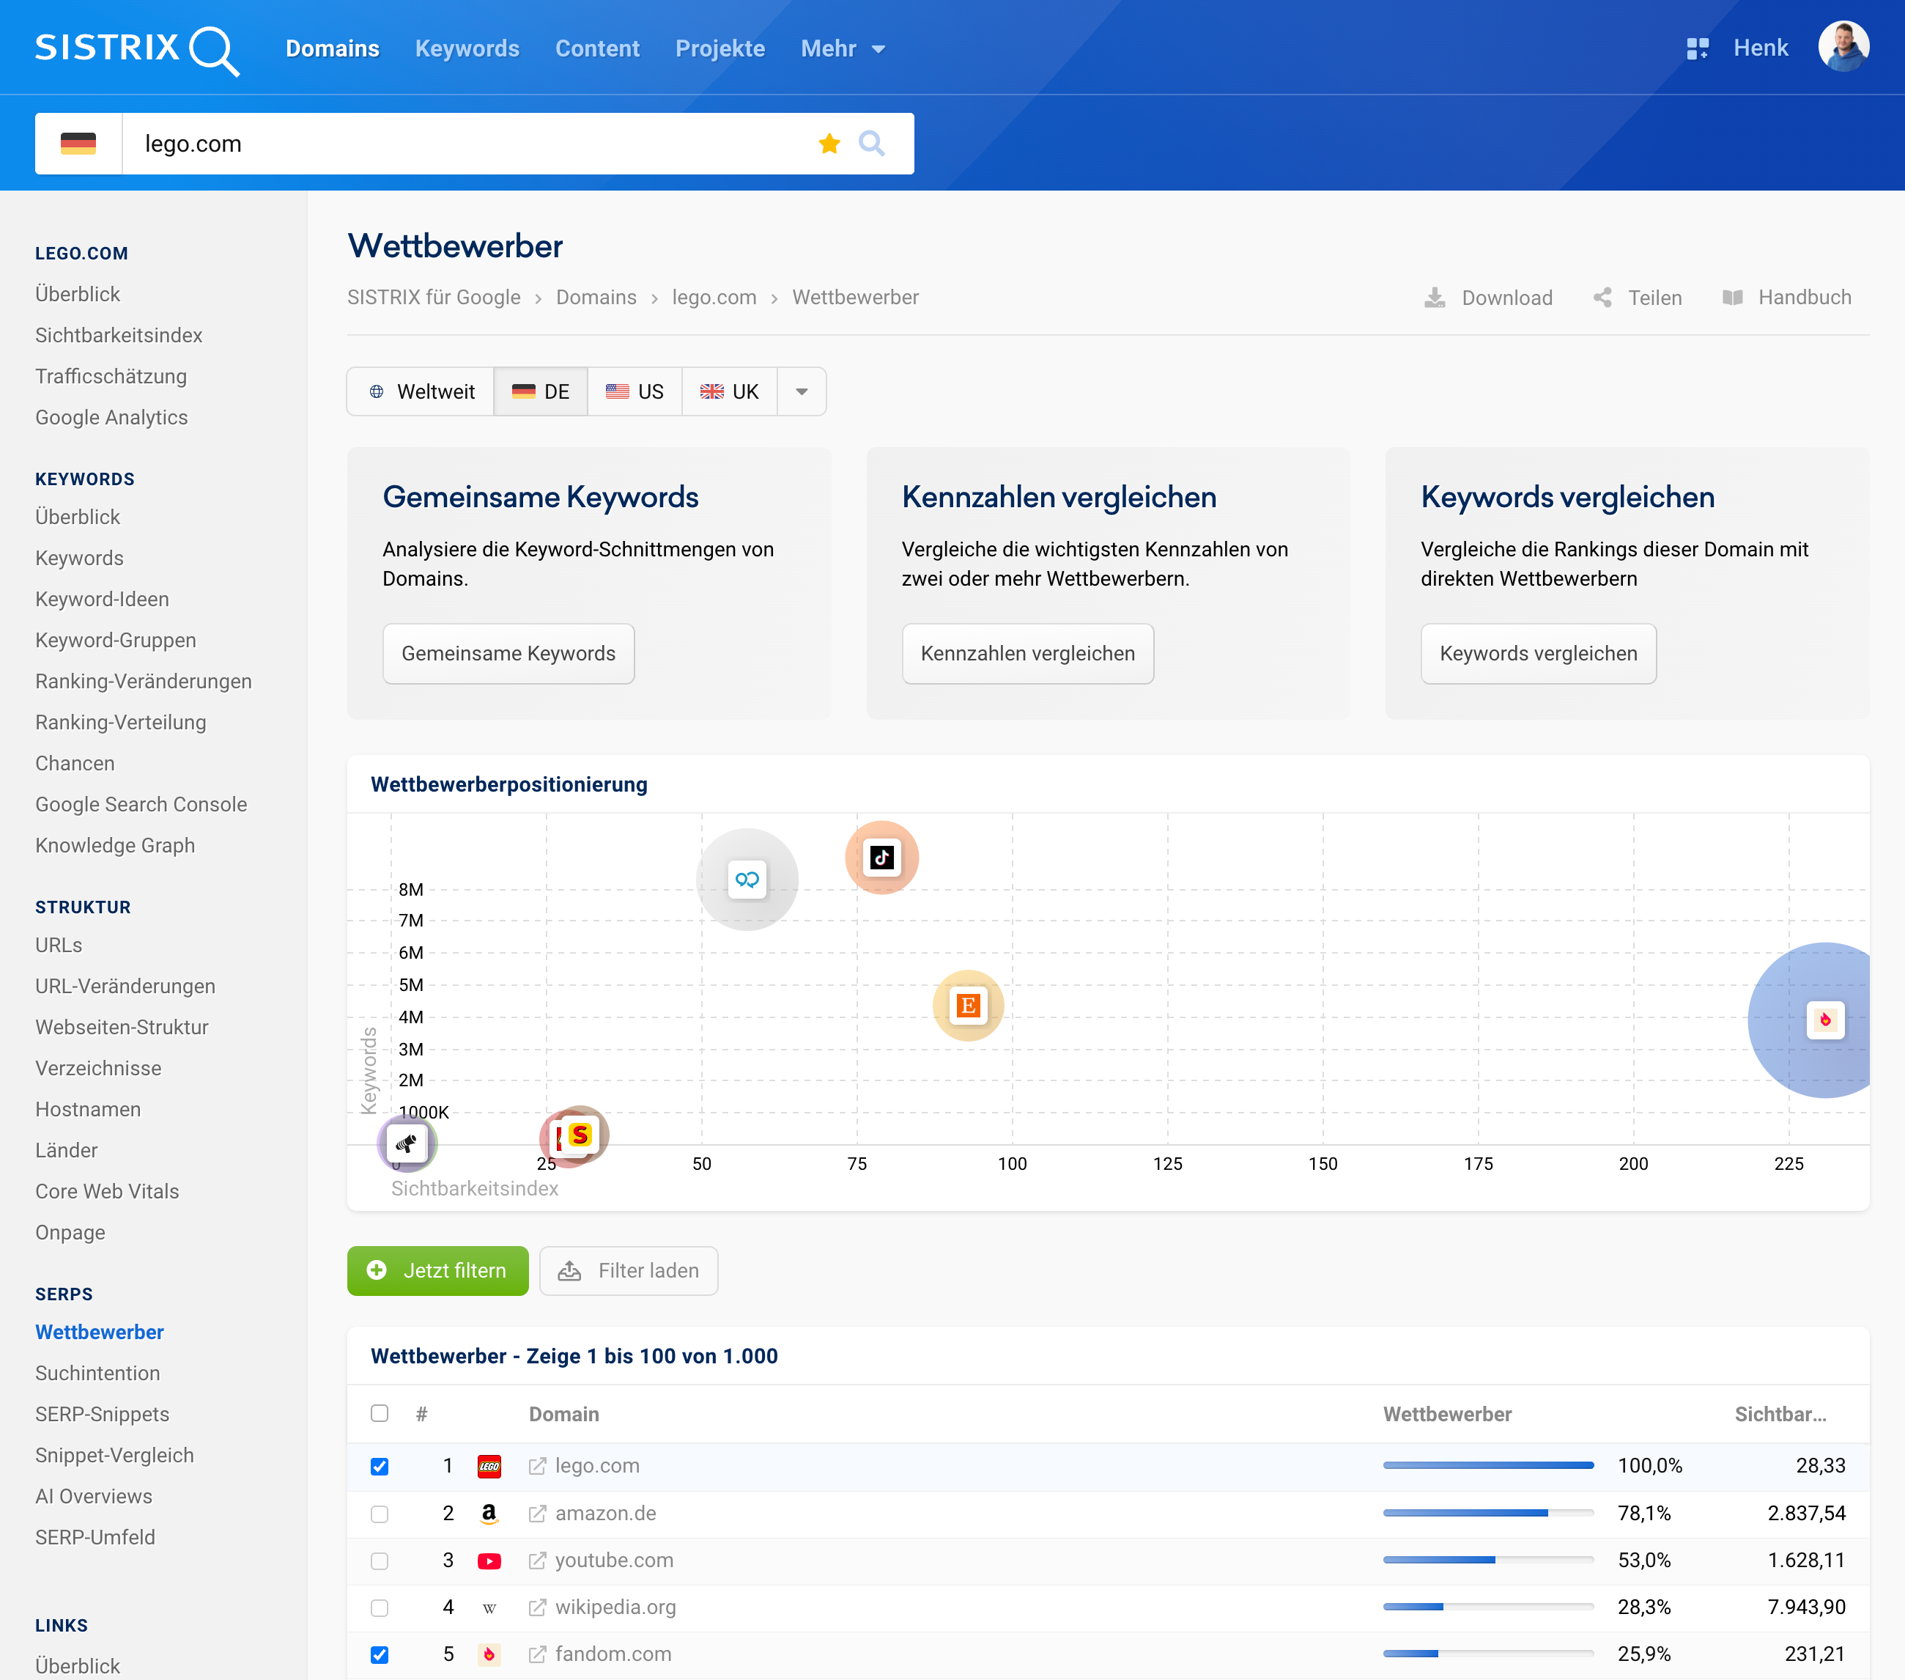Click the Jetzt filtern button
Image resolution: width=1905 pixels, height=1680 pixels.
tap(437, 1270)
